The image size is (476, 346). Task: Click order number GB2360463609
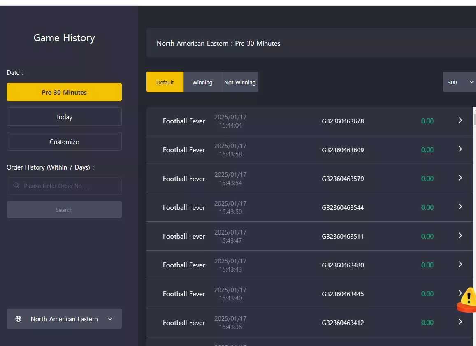click(x=343, y=150)
